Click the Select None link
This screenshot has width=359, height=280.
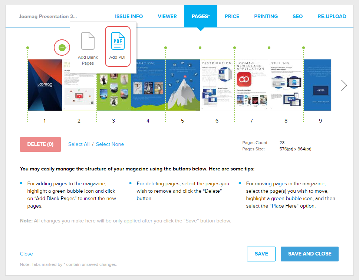pyautogui.click(x=110, y=144)
